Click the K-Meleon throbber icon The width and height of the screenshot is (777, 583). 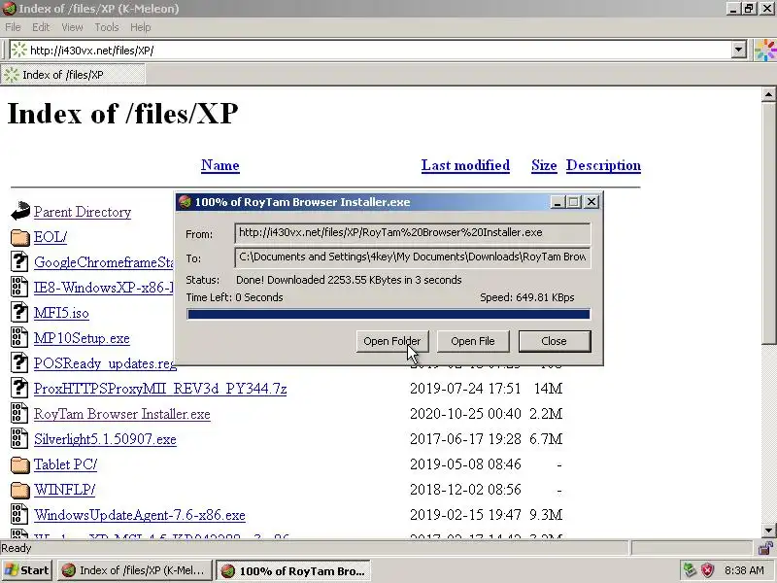(x=765, y=51)
